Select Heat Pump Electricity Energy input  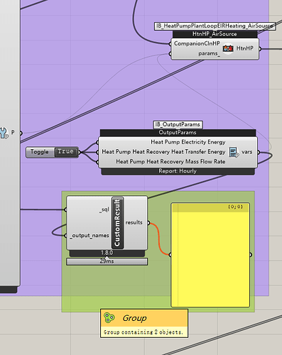[x=188, y=142]
